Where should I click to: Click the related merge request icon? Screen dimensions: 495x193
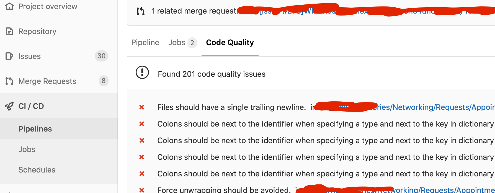coord(140,11)
